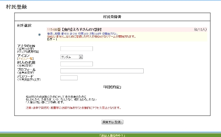Click the blue village time settings line
Image resolution: width=221 pixels, height=137 pixels.
pos(82,34)
